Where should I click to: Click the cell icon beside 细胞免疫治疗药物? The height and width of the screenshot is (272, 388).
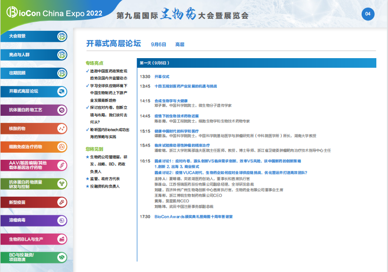61,147
